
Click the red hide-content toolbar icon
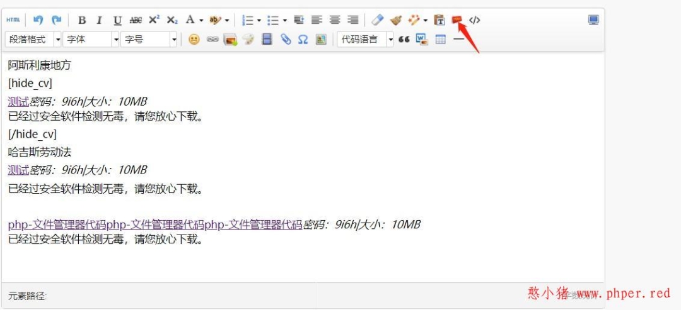(457, 20)
